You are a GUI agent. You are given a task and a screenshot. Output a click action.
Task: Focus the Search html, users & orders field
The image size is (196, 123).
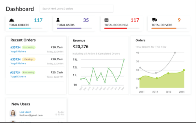tap(77, 8)
